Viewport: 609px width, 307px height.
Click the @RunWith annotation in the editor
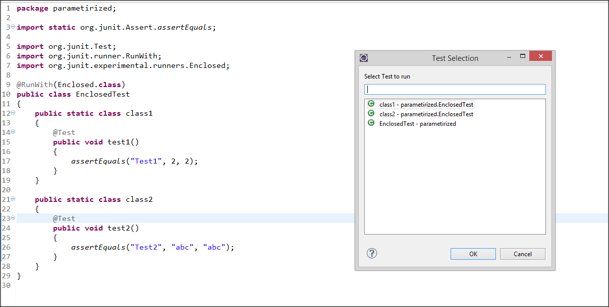click(x=35, y=85)
